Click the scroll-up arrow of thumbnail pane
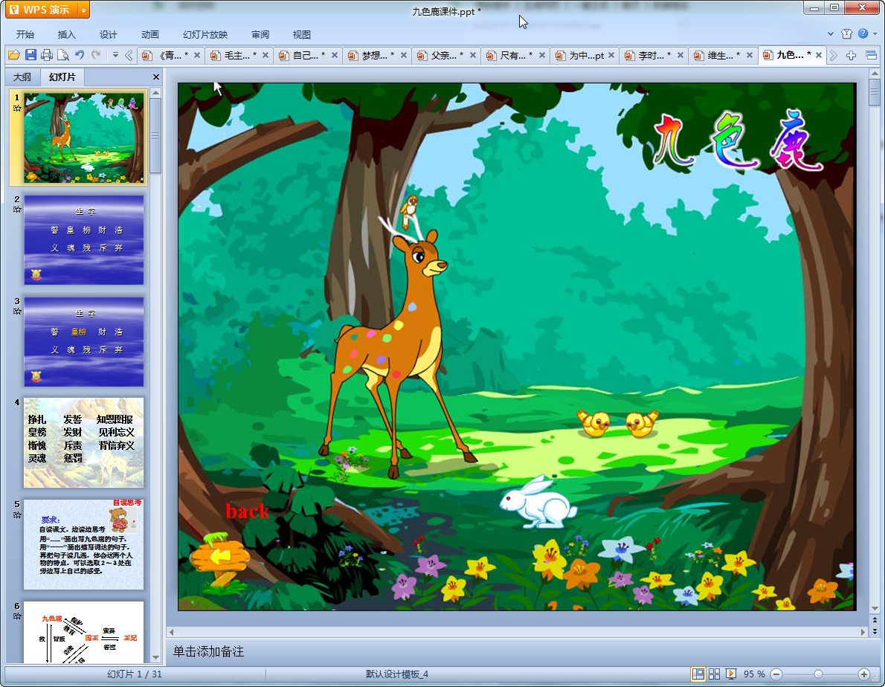The image size is (885, 687). click(x=155, y=92)
